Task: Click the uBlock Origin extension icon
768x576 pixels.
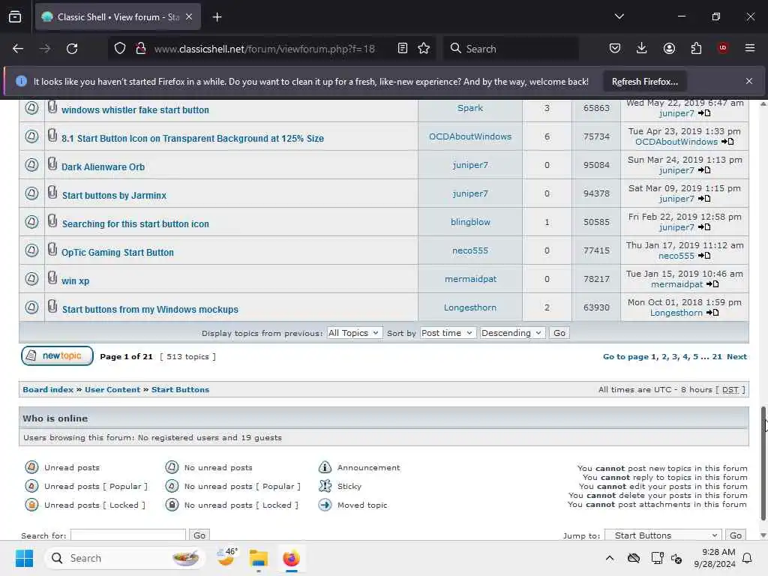Action: pos(722,48)
